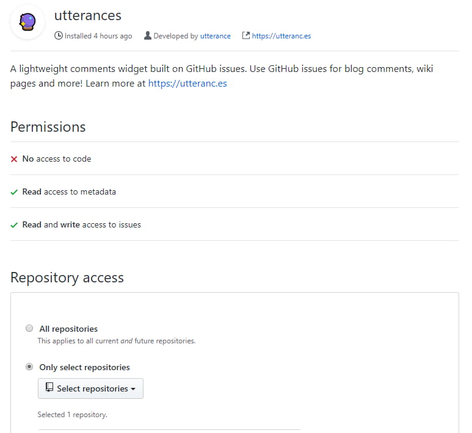Click the clock icon beside Installed 4 hours ago
The width and height of the screenshot is (472, 433).
click(59, 36)
